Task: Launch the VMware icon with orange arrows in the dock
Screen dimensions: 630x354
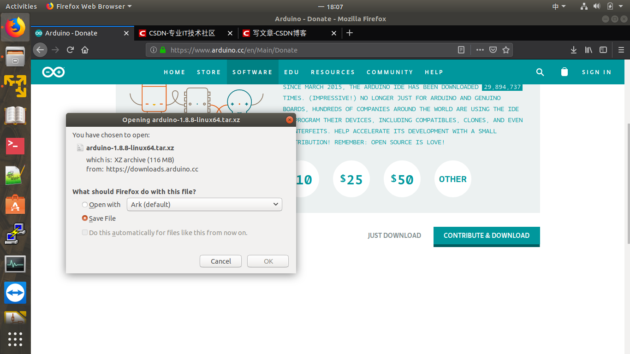Action: pos(15,86)
